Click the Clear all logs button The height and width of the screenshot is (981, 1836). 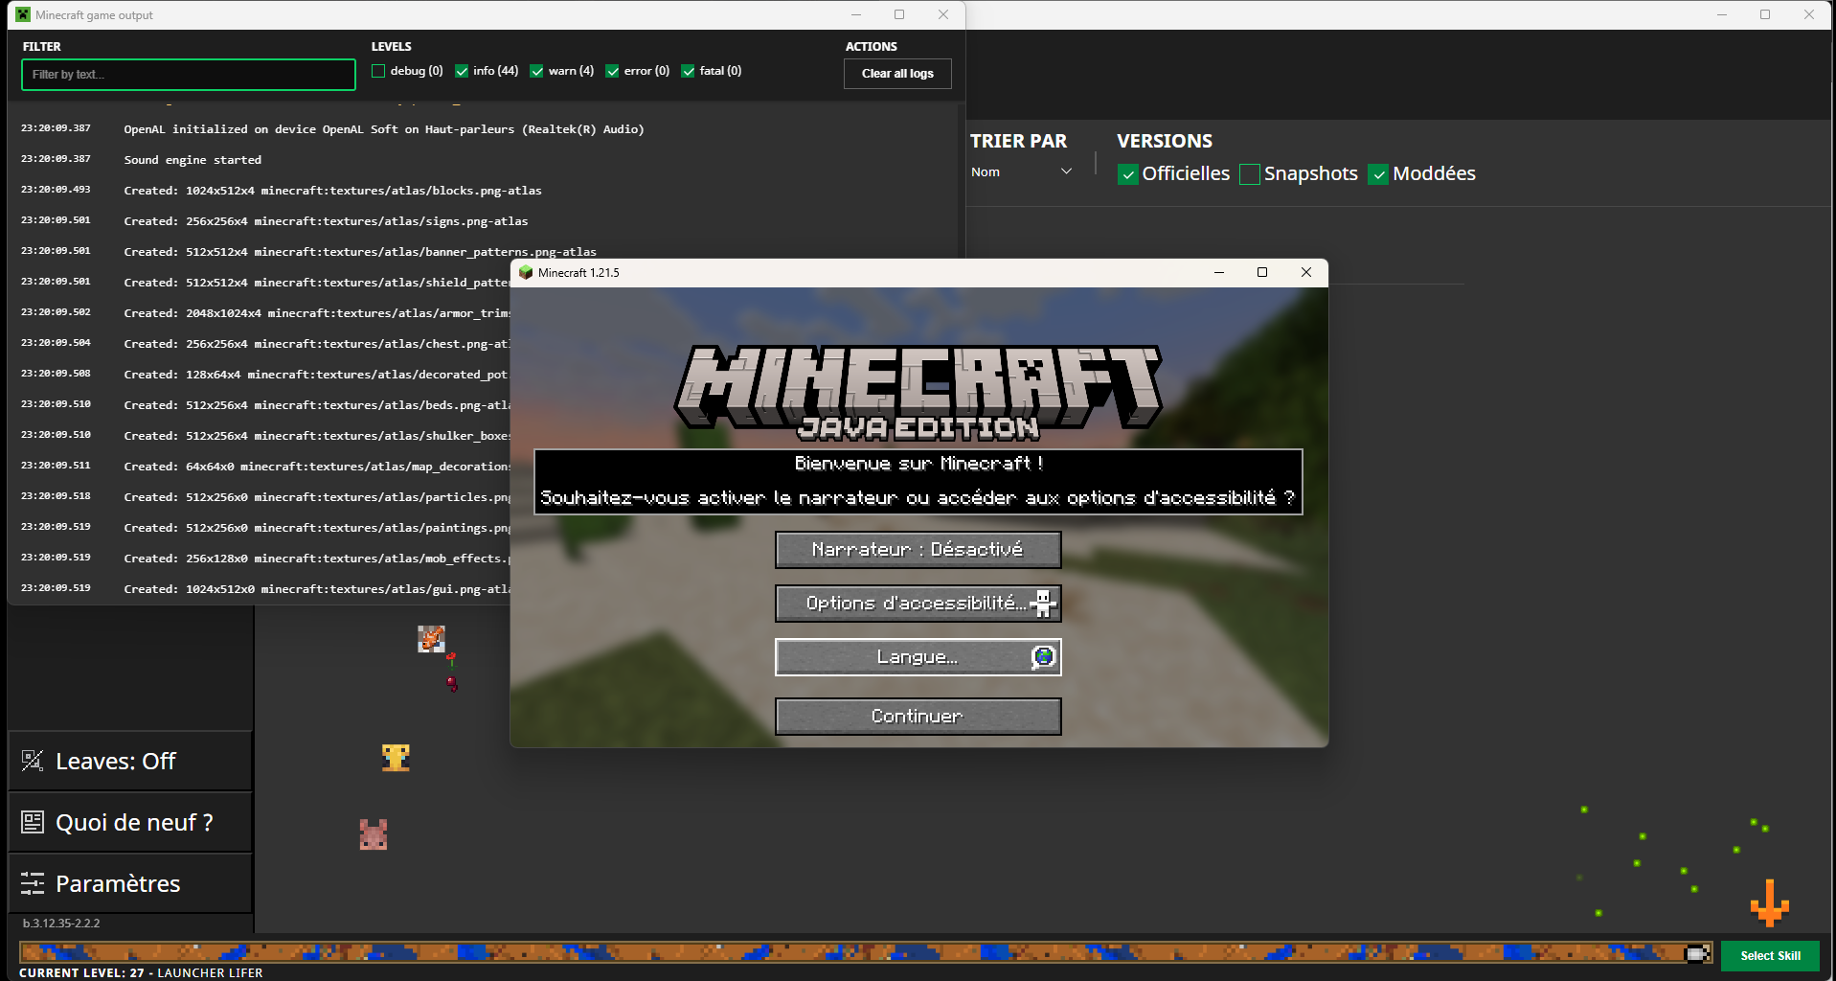coord(897,74)
